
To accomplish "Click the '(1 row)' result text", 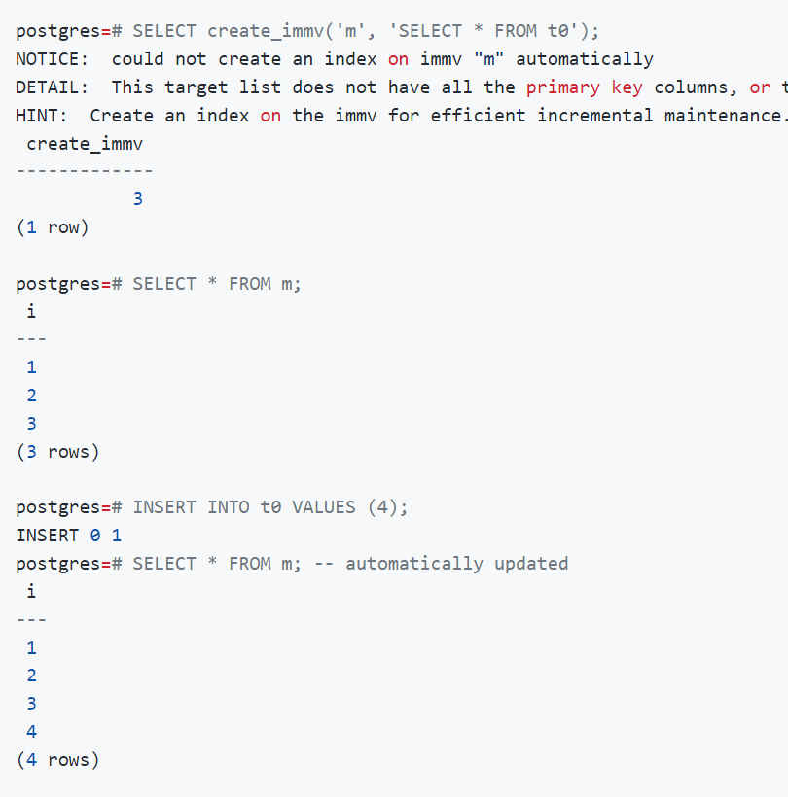I will [x=53, y=227].
